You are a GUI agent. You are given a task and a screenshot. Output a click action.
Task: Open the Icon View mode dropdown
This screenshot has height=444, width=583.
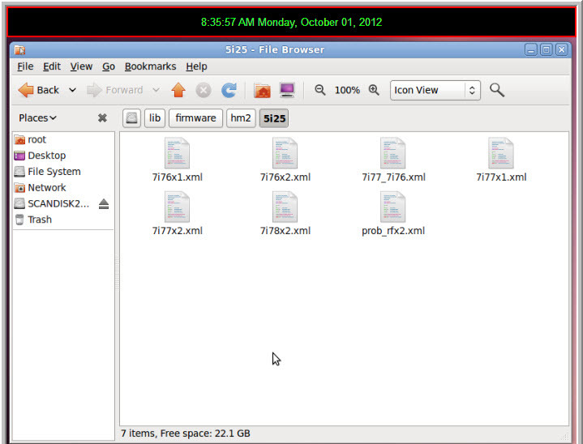(x=435, y=90)
